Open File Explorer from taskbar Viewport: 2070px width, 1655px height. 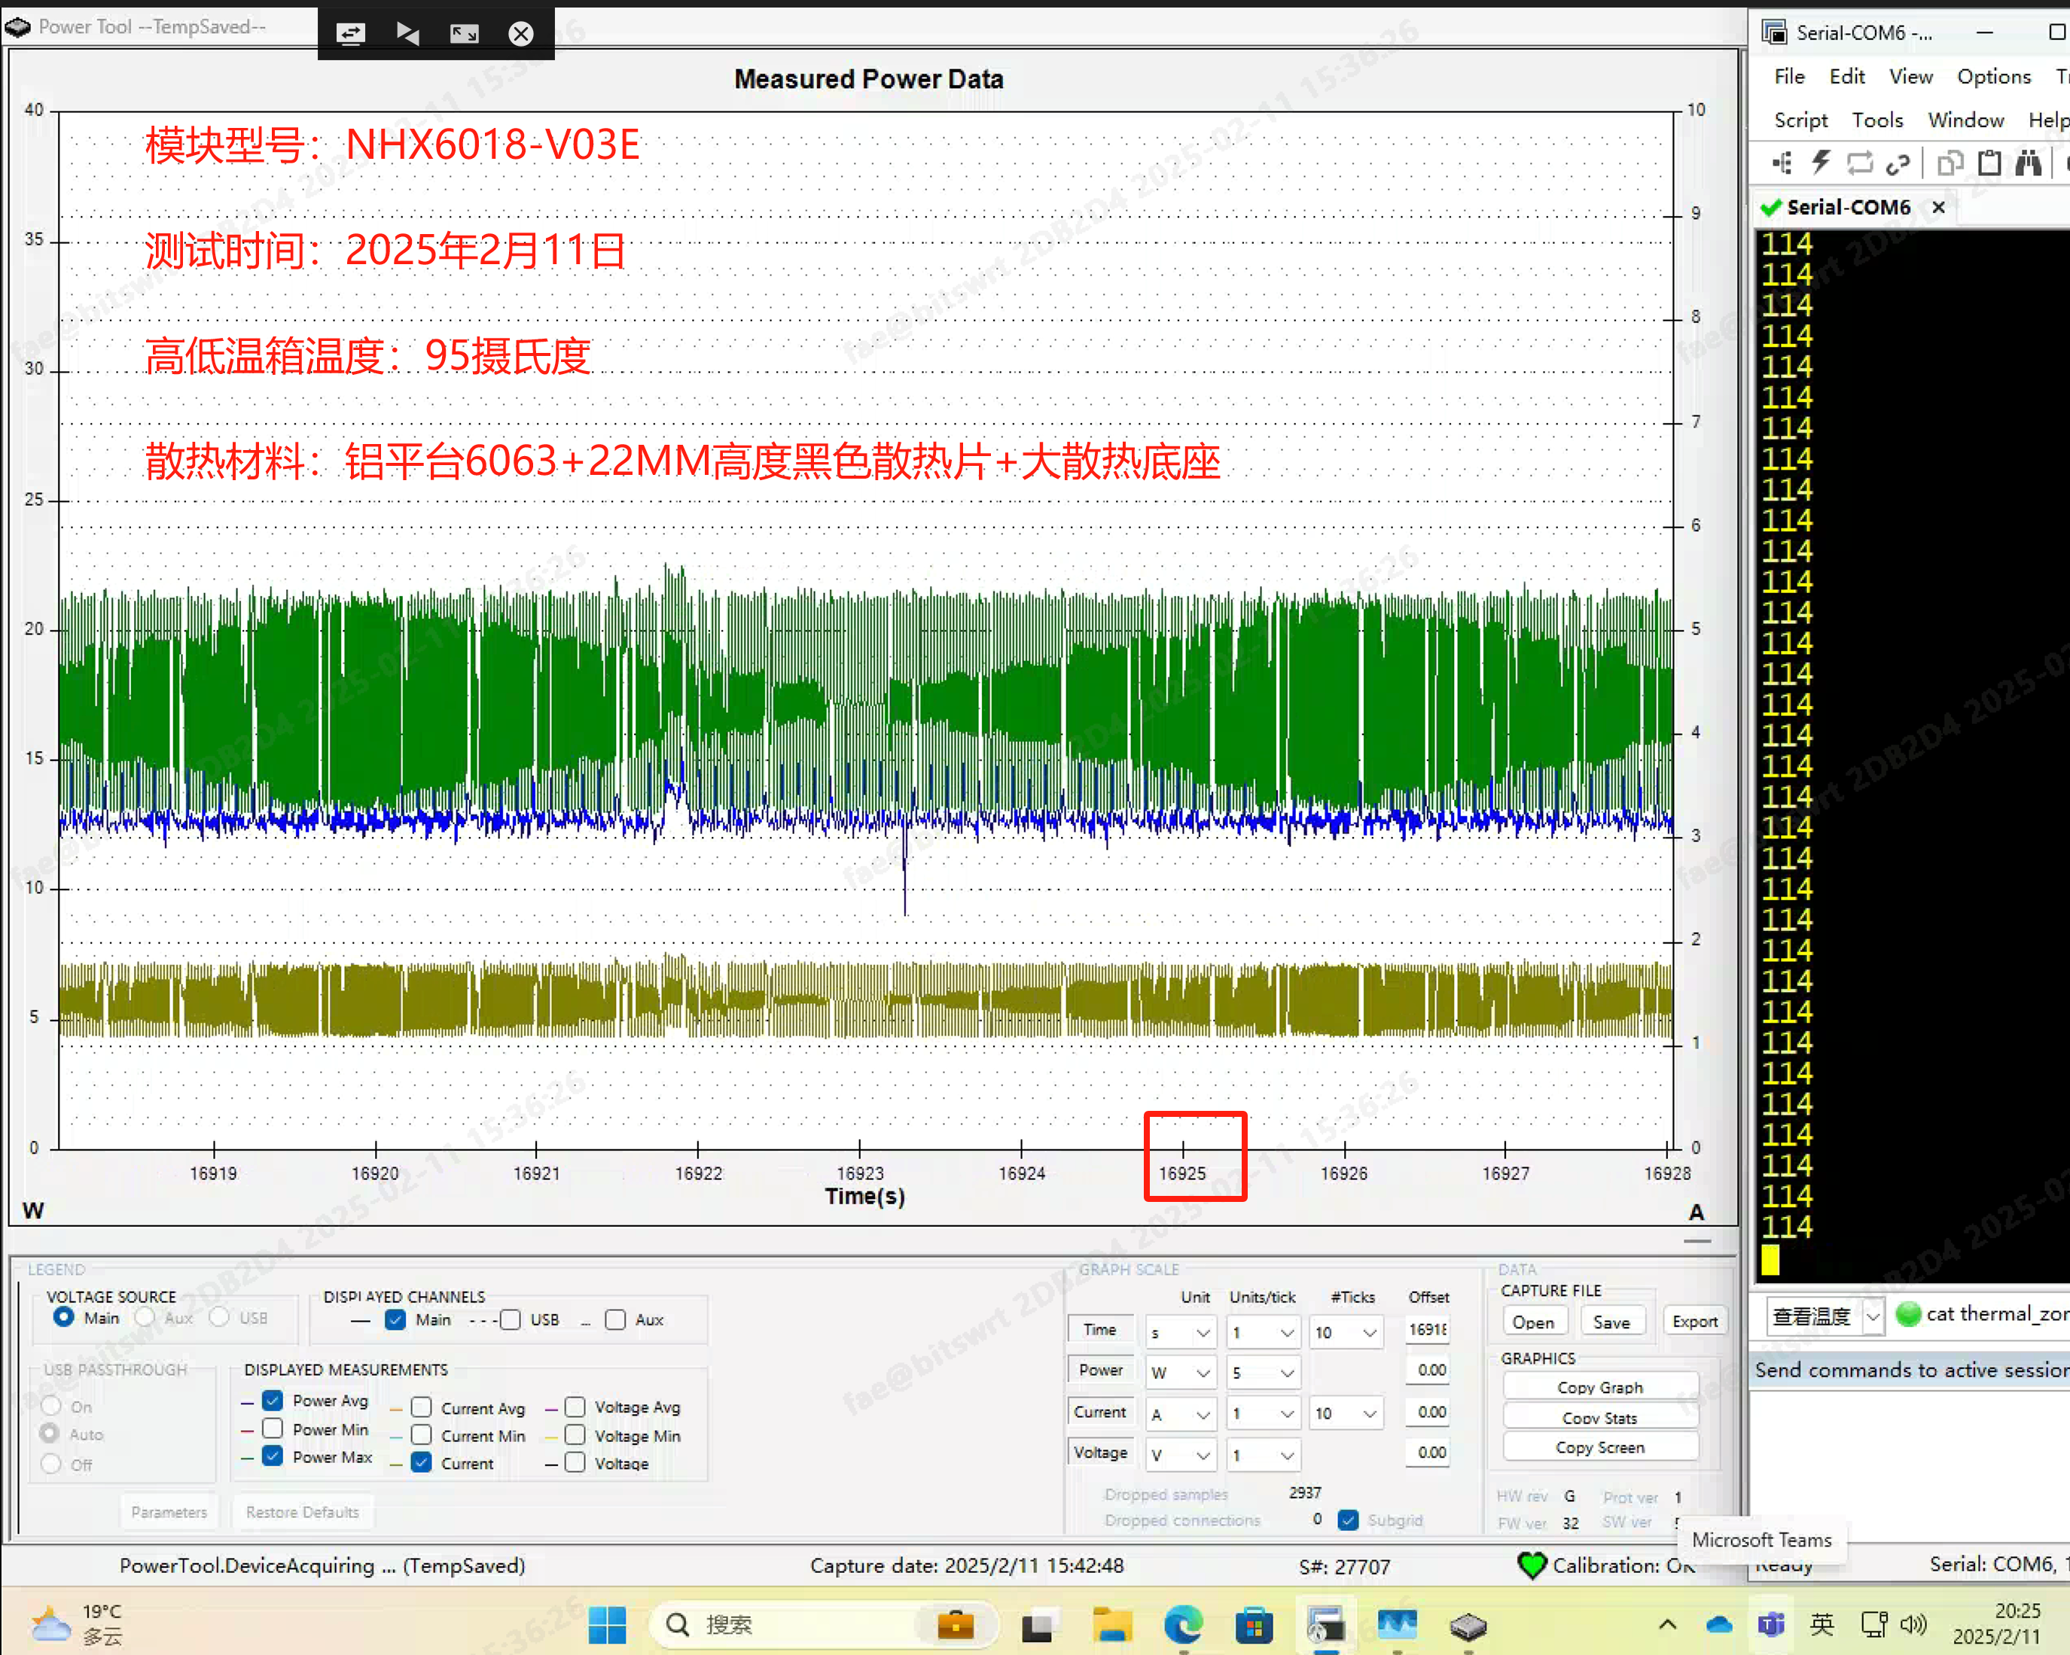click(1112, 1625)
